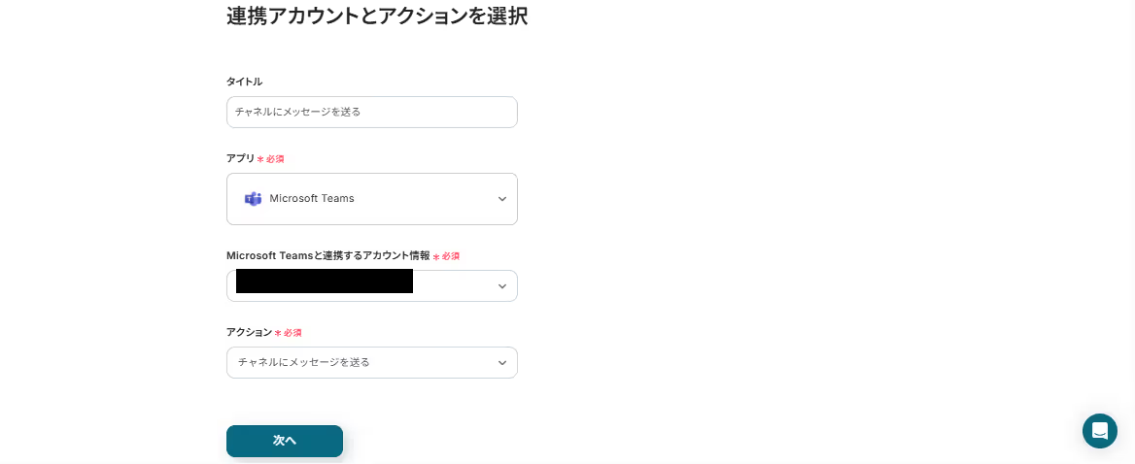
Task: Click the アプリ field label
Action: (240, 158)
